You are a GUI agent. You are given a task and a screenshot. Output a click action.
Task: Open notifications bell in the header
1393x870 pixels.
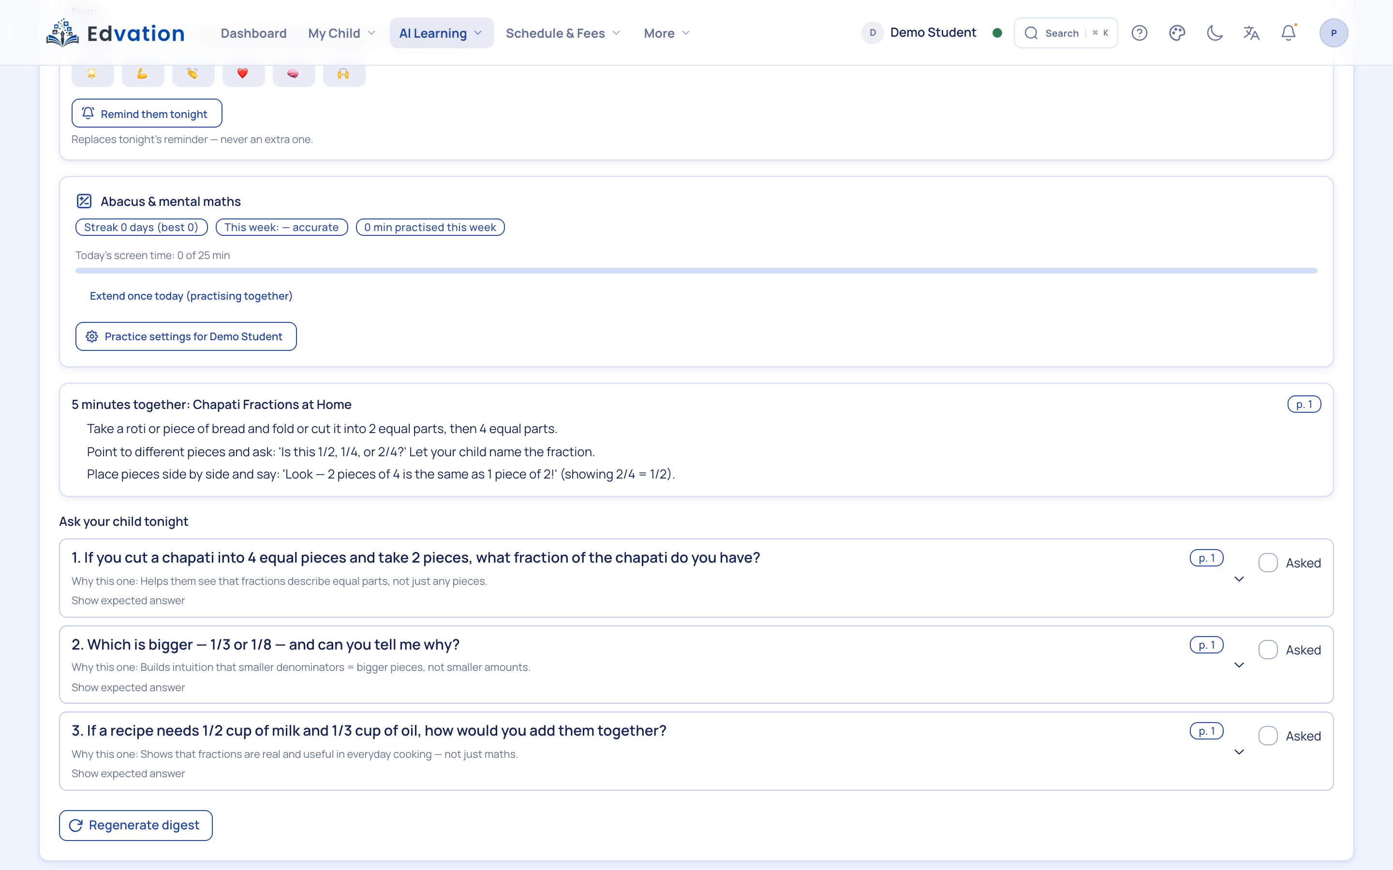1288,33
